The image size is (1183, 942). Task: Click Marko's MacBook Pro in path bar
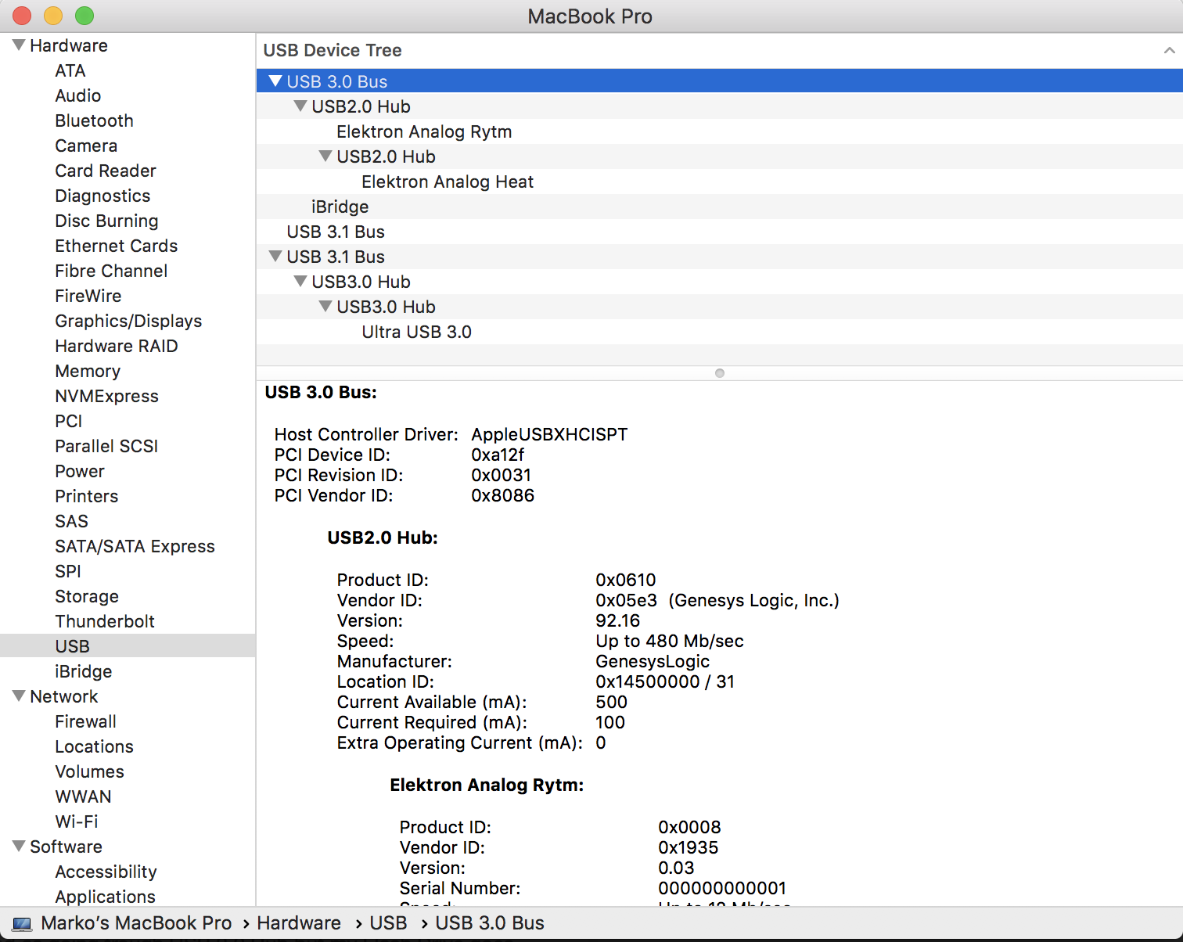136,923
